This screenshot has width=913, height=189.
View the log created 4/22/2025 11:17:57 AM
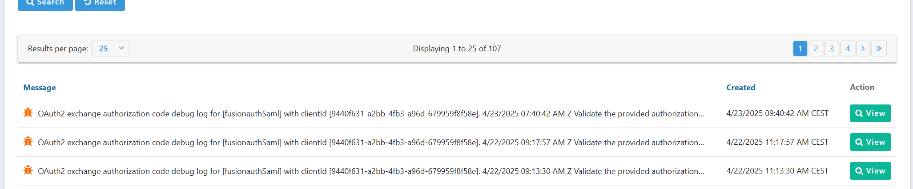click(x=870, y=142)
